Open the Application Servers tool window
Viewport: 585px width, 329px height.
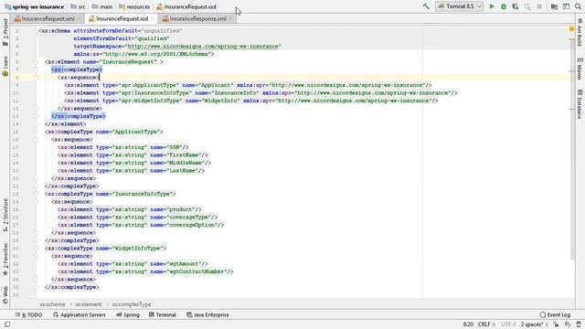click(x=80, y=314)
